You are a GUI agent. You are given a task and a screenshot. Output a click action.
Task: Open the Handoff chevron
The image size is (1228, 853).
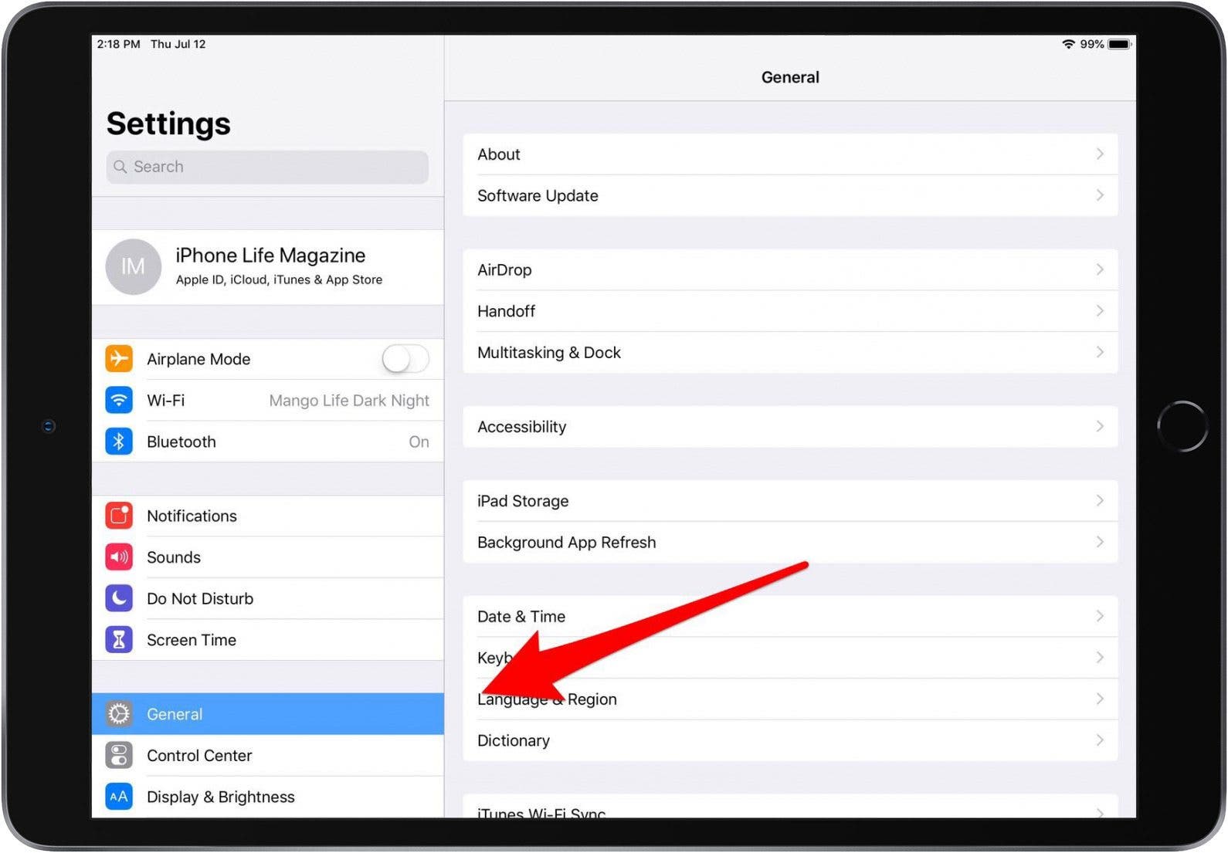(1100, 311)
